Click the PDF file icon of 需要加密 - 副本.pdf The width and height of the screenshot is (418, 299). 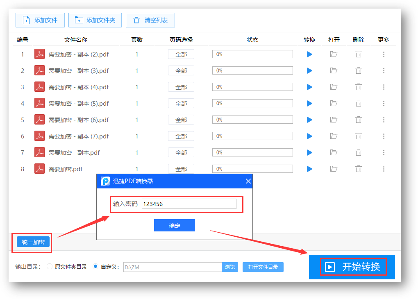pos(39,152)
